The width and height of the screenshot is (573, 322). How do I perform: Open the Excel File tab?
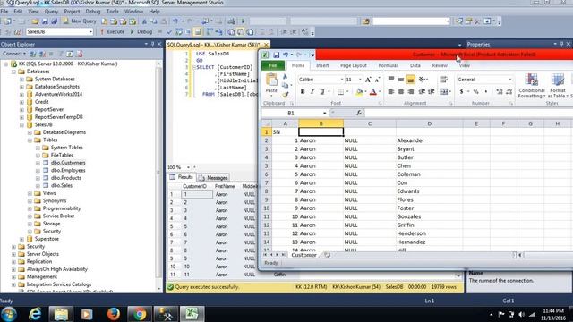[x=273, y=65]
